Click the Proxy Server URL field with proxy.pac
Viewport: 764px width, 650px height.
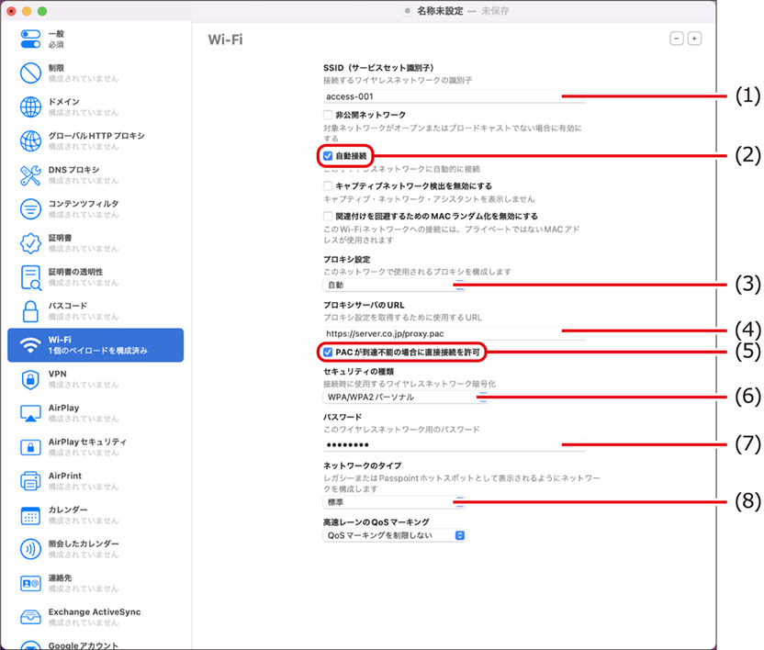tap(455, 334)
